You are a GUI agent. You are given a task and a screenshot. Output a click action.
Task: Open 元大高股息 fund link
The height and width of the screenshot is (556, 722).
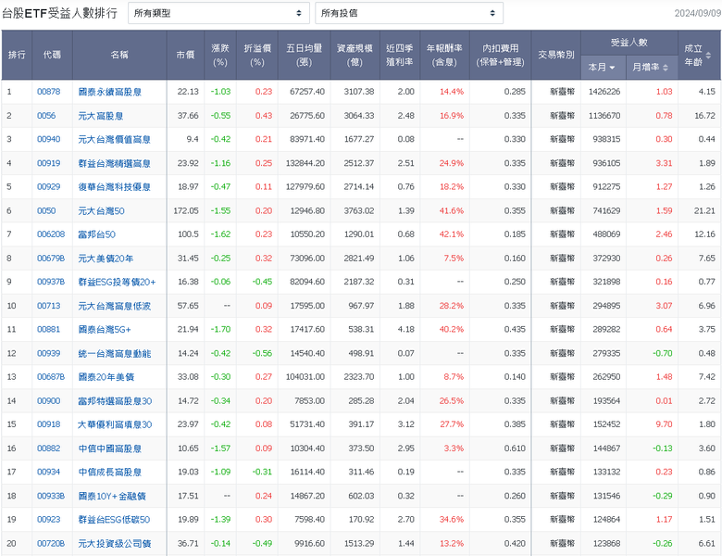click(x=101, y=116)
